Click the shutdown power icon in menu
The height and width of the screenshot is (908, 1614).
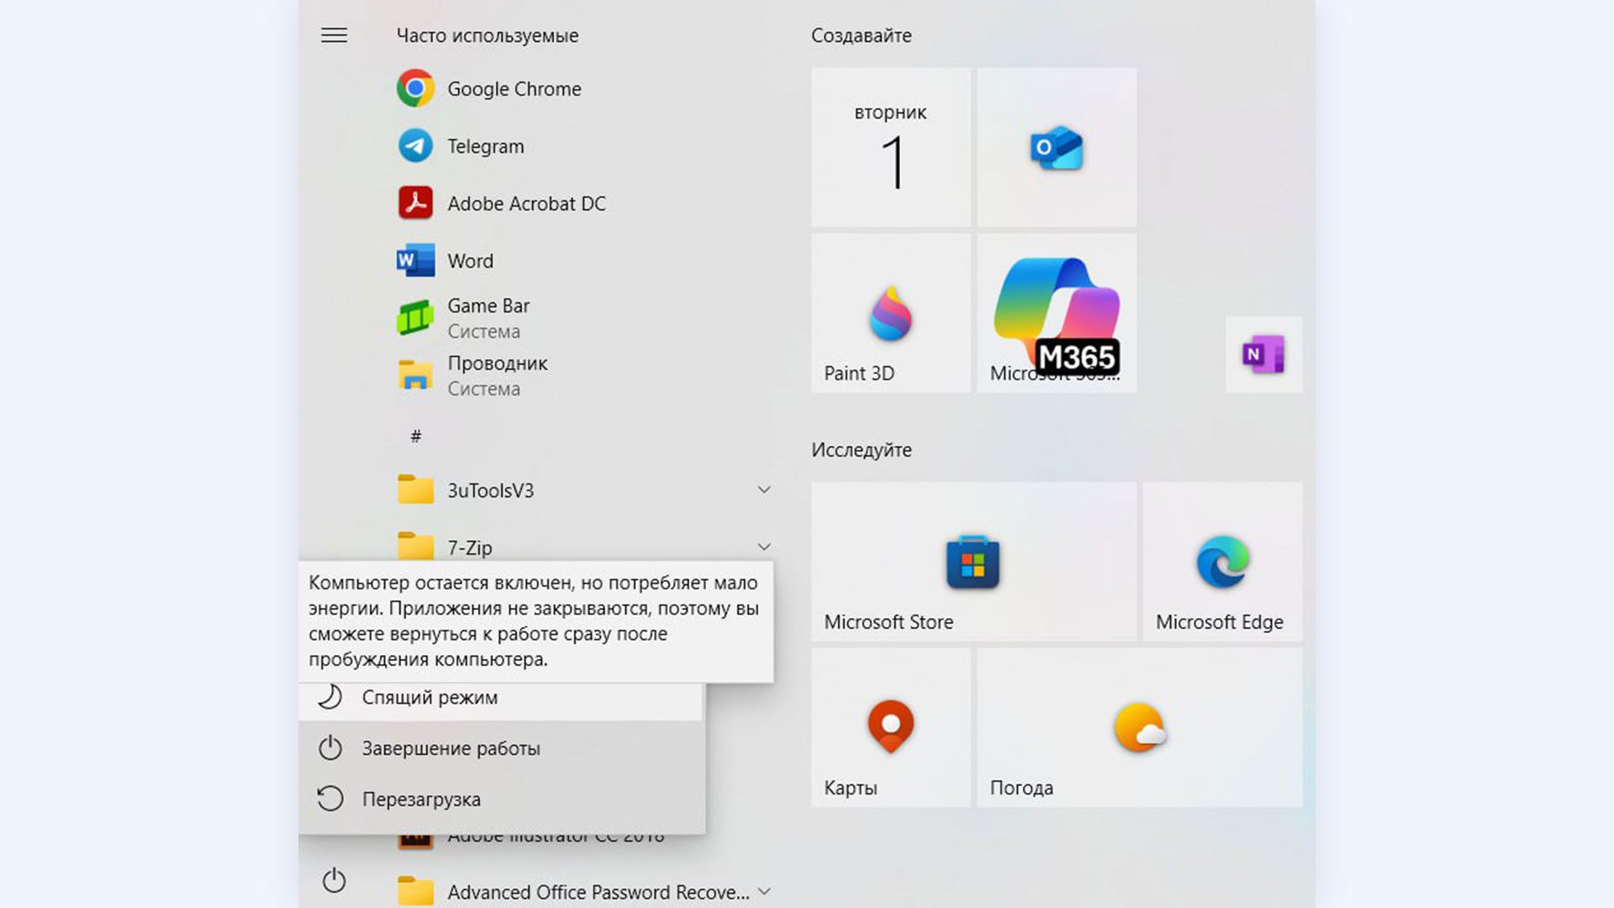(x=330, y=747)
